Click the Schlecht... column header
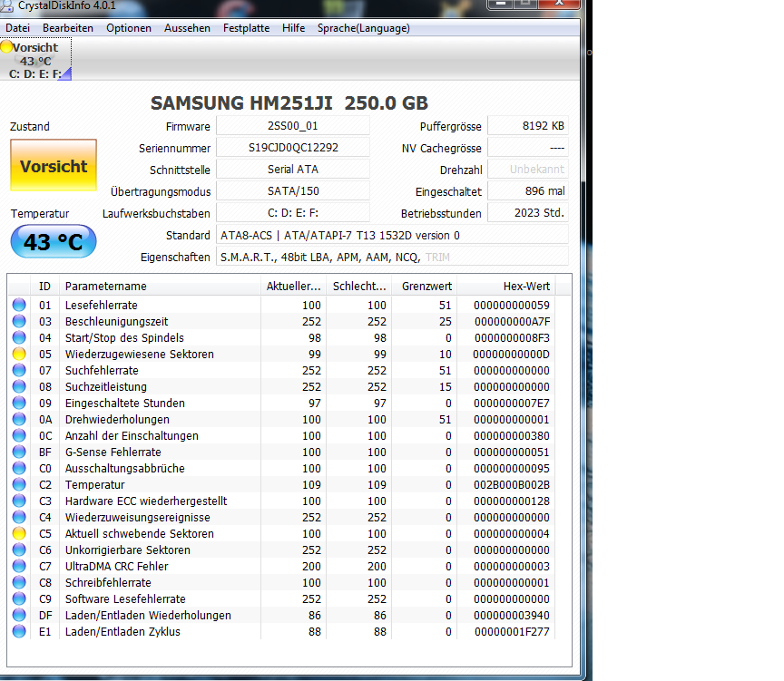This screenshot has width=784, height=681. point(359,287)
